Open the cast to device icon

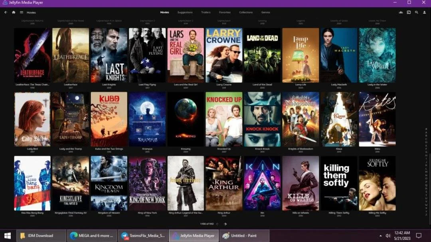(x=409, y=12)
